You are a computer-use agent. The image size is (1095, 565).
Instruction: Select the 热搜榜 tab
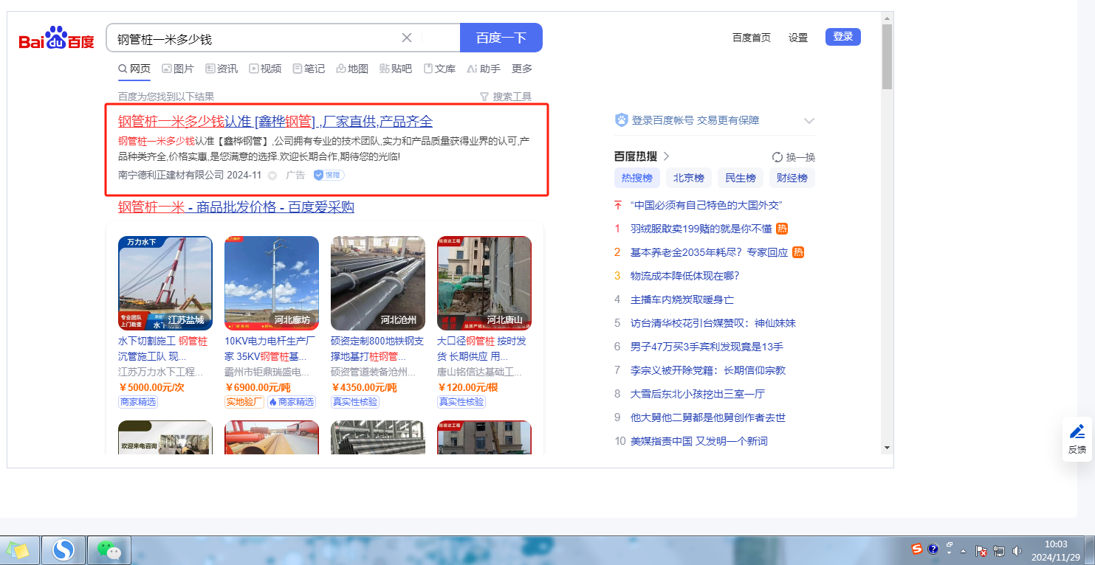tap(637, 178)
